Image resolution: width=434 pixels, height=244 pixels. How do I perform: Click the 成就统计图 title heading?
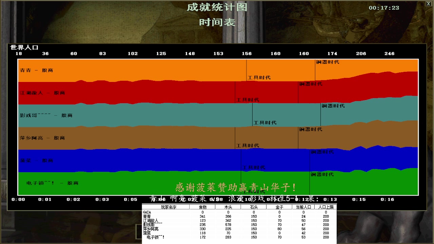click(217, 7)
